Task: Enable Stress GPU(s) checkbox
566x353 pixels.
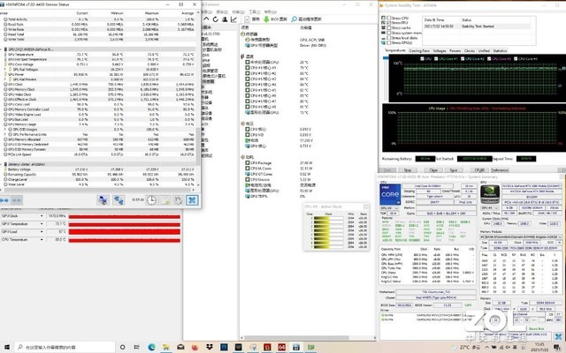Action: click(x=387, y=43)
